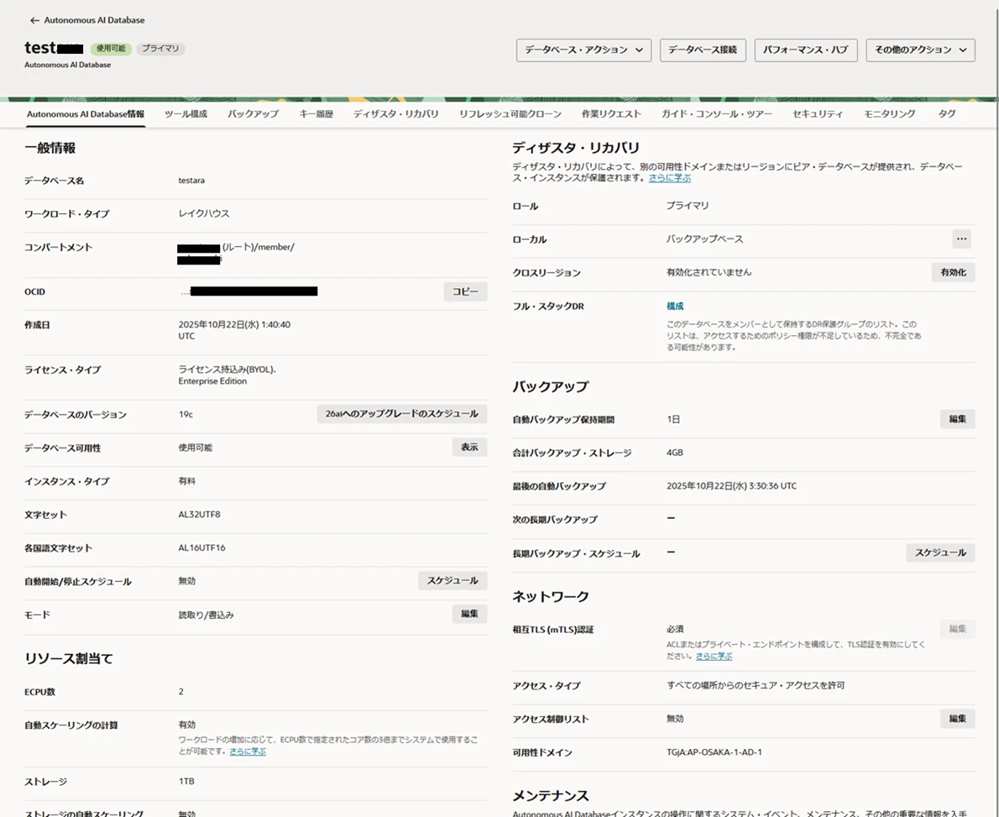Click the すべての場所からのセキュア・アクセスを許可 value
999x817 pixels.
click(x=756, y=685)
